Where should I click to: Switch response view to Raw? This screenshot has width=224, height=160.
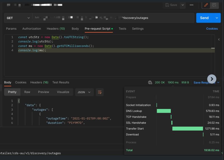[x=27, y=92]
